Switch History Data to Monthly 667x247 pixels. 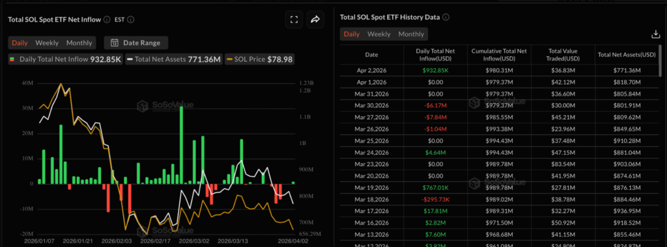[x=411, y=34]
